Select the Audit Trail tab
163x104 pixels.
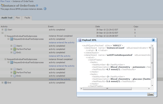click(7, 18)
